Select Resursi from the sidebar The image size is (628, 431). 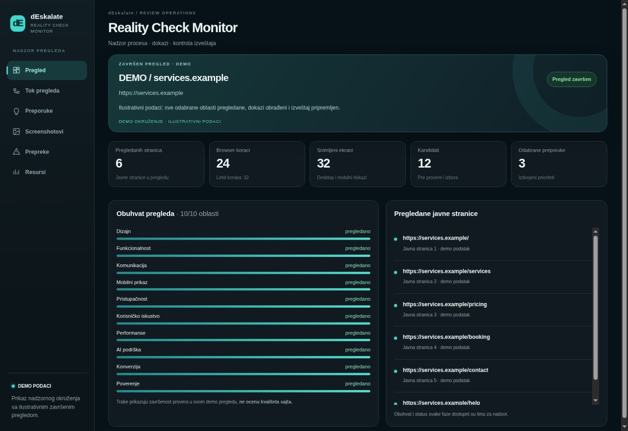(x=47, y=172)
